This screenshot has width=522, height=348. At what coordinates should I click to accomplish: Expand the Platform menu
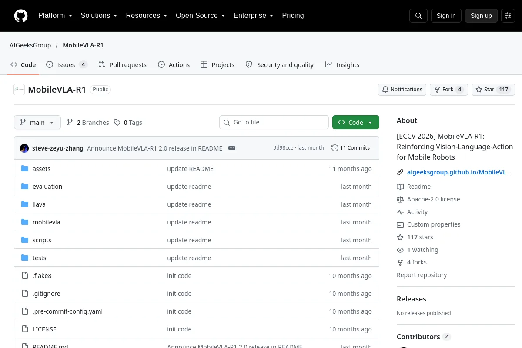pyautogui.click(x=55, y=16)
